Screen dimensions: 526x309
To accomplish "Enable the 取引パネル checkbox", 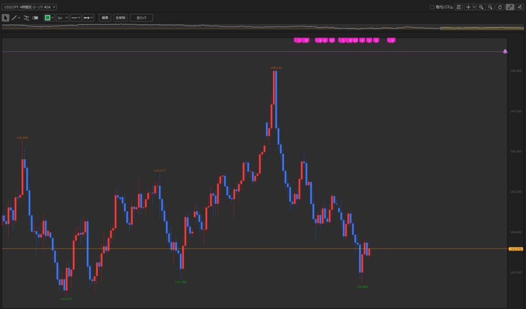I will (x=432, y=7).
